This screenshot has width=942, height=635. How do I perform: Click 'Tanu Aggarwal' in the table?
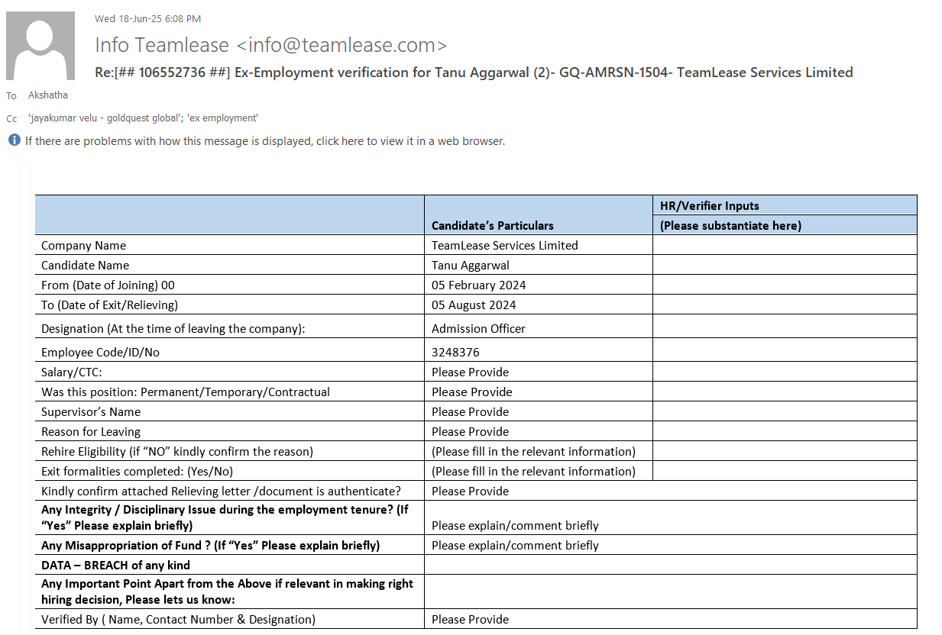471,265
